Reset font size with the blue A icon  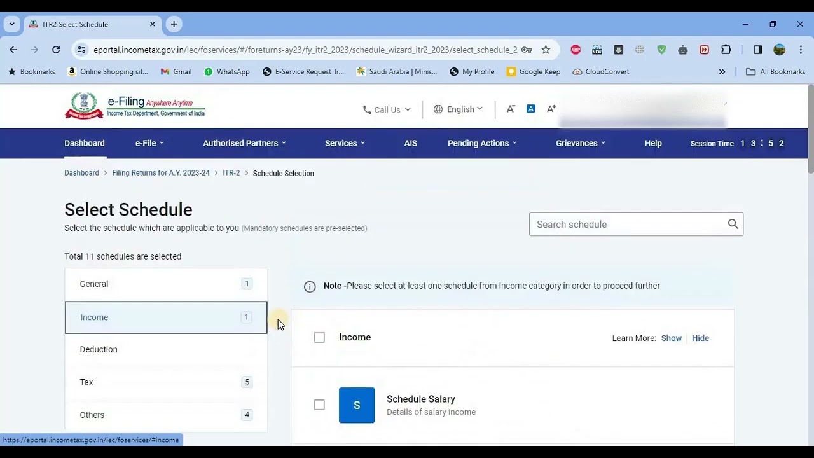pos(531,109)
